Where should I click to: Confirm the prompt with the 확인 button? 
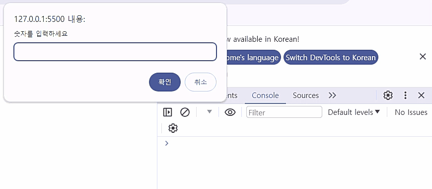[165, 82]
